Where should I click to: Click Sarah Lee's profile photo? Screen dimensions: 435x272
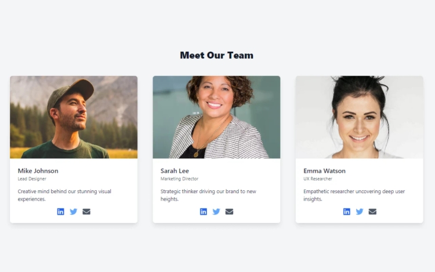216,117
